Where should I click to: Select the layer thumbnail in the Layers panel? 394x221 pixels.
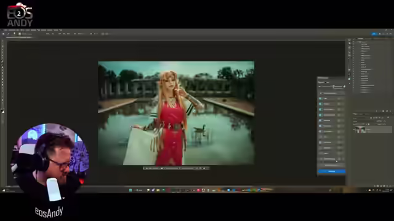pos(360,130)
